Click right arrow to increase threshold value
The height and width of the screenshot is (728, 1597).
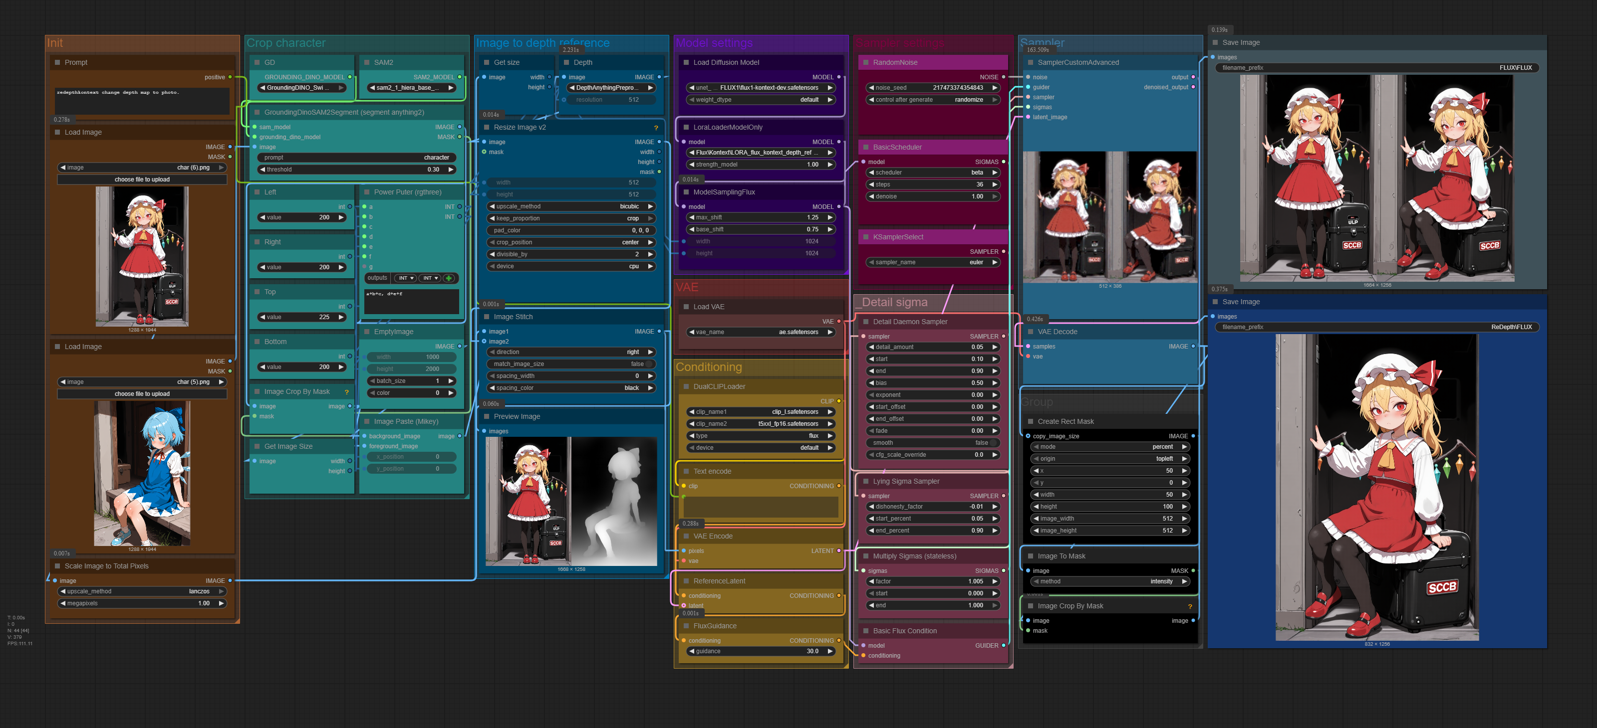coord(451,170)
